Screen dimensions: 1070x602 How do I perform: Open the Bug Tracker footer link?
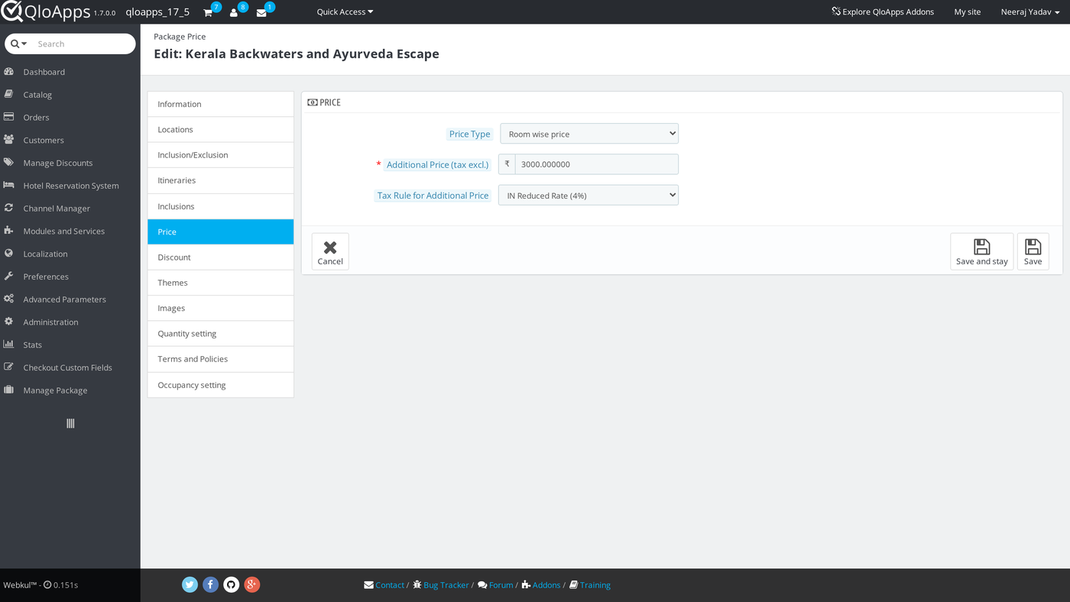pyautogui.click(x=441, y=585)
